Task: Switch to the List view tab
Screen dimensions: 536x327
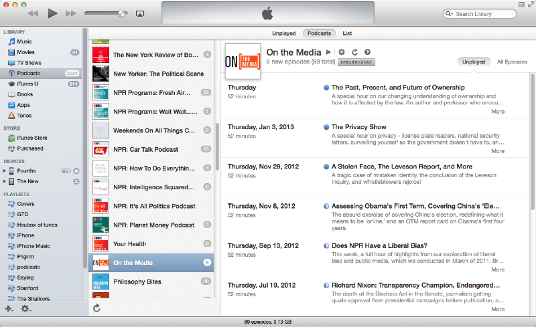Action: click(x=347, y=33)
